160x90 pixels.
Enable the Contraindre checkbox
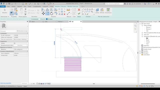(x=30, y=19)
